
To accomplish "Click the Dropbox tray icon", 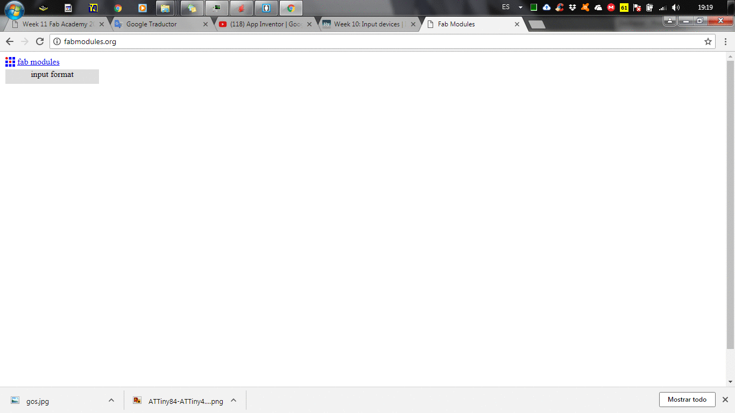I will pos(573,8).
